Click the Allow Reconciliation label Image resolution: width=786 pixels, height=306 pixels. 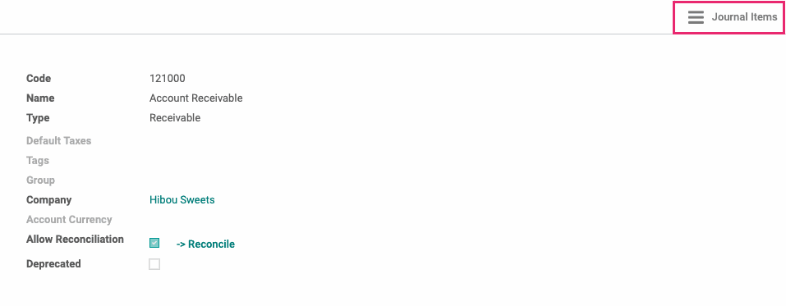[75, 239]
